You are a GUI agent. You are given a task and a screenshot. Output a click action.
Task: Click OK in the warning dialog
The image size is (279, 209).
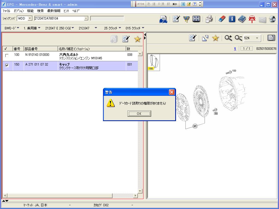(139, 113)
